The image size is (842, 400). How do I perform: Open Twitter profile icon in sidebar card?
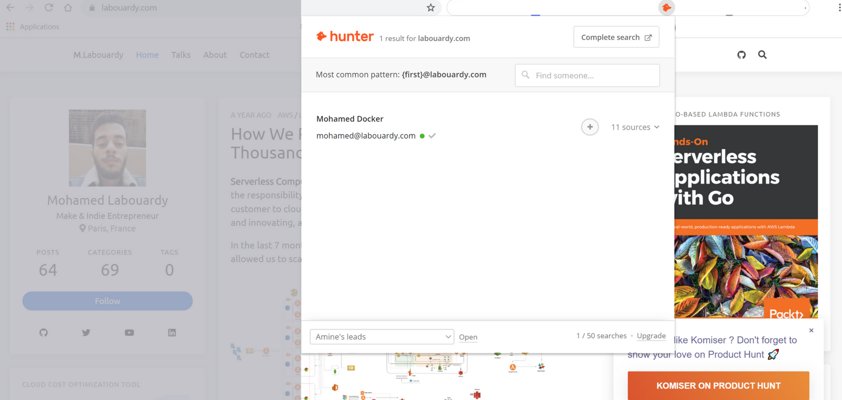(x=86, y=333)
